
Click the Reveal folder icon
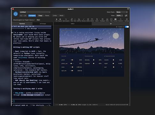[92, 19]
